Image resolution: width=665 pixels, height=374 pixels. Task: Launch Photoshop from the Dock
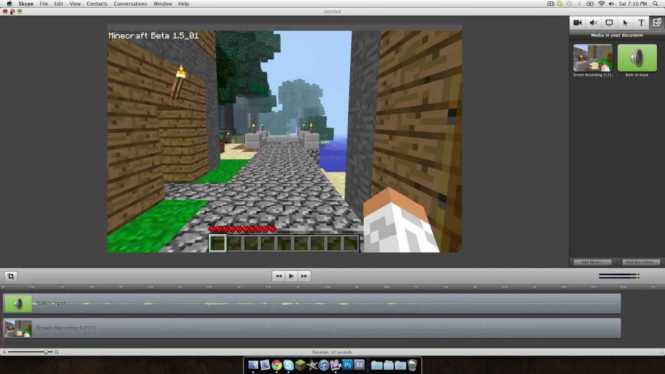point(348,365)
